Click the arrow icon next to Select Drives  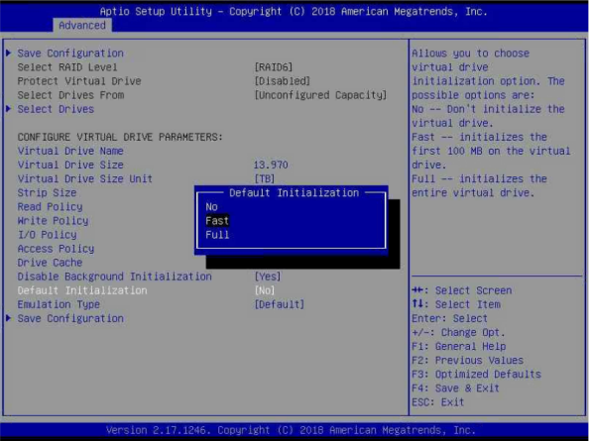(x=9, y=109)
